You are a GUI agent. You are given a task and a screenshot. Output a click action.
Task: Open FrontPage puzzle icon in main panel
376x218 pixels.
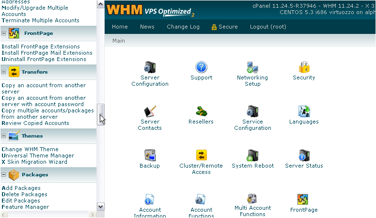click(303, 199)
